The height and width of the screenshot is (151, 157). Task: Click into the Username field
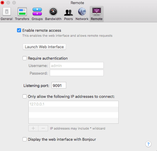pos(77,65)
